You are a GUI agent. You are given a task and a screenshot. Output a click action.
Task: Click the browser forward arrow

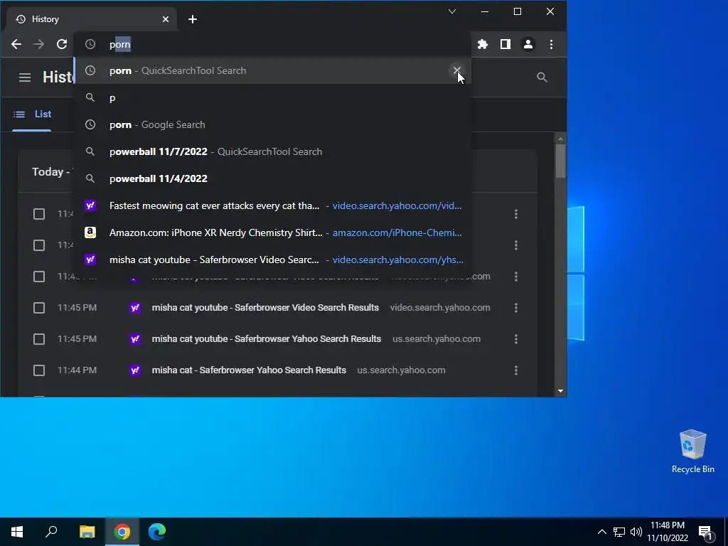(39, 44)
